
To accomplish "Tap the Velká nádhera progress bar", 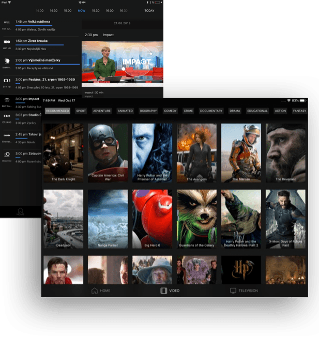I will pyautogui.click(x=34, y=25).
